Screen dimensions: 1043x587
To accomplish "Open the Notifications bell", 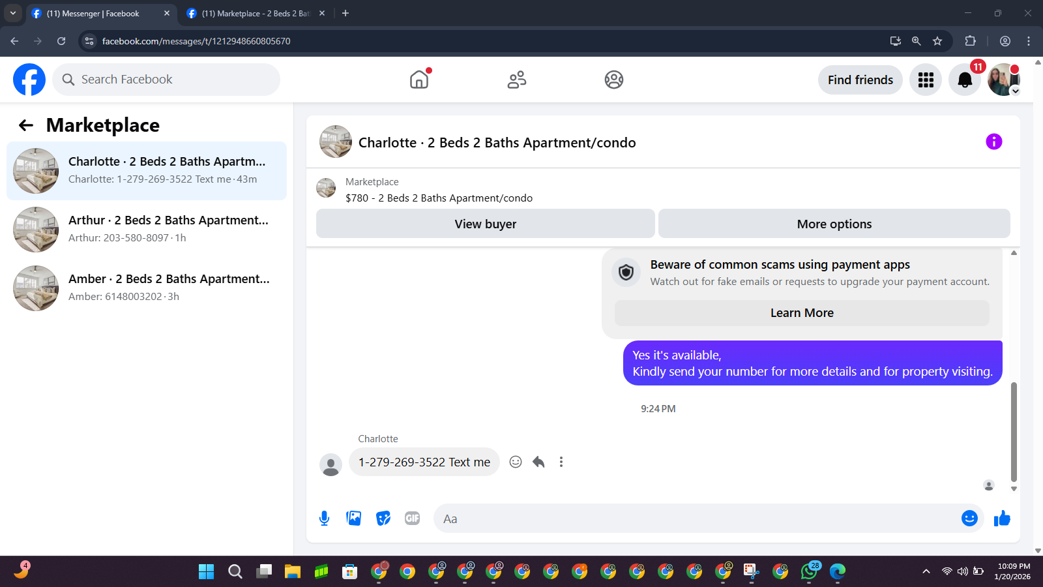I will (x=965, y=80).
